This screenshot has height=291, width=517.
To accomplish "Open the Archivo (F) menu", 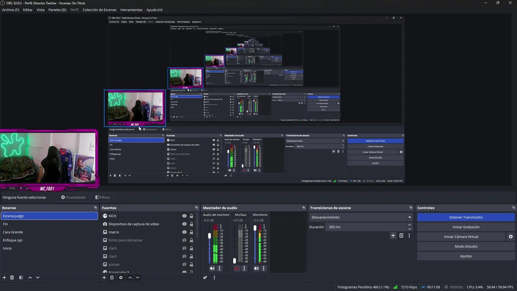I will pyautogui.click(x=11, y=10).
